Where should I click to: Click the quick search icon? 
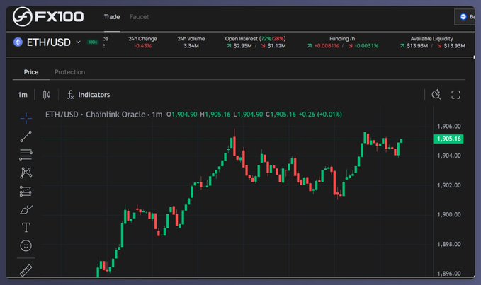click(436, 95)
